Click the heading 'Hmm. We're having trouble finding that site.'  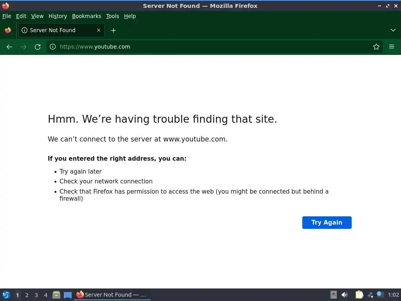click(163, 119)
